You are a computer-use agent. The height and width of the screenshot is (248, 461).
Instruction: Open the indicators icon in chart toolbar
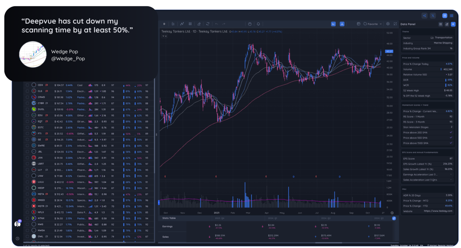pos(182,24)
